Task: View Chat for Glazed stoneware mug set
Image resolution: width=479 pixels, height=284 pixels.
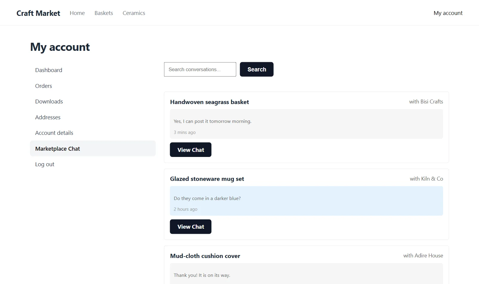Action: [x=191, y=227]
